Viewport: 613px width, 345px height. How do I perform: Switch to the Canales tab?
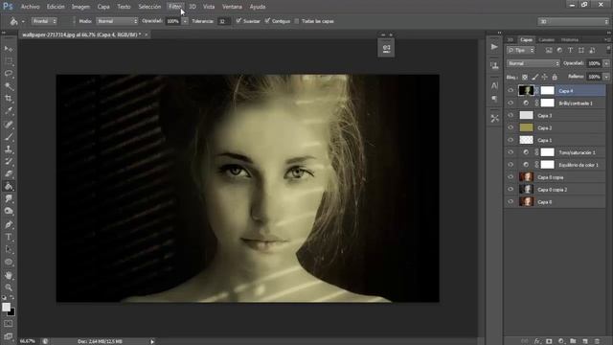pos(546,40)
